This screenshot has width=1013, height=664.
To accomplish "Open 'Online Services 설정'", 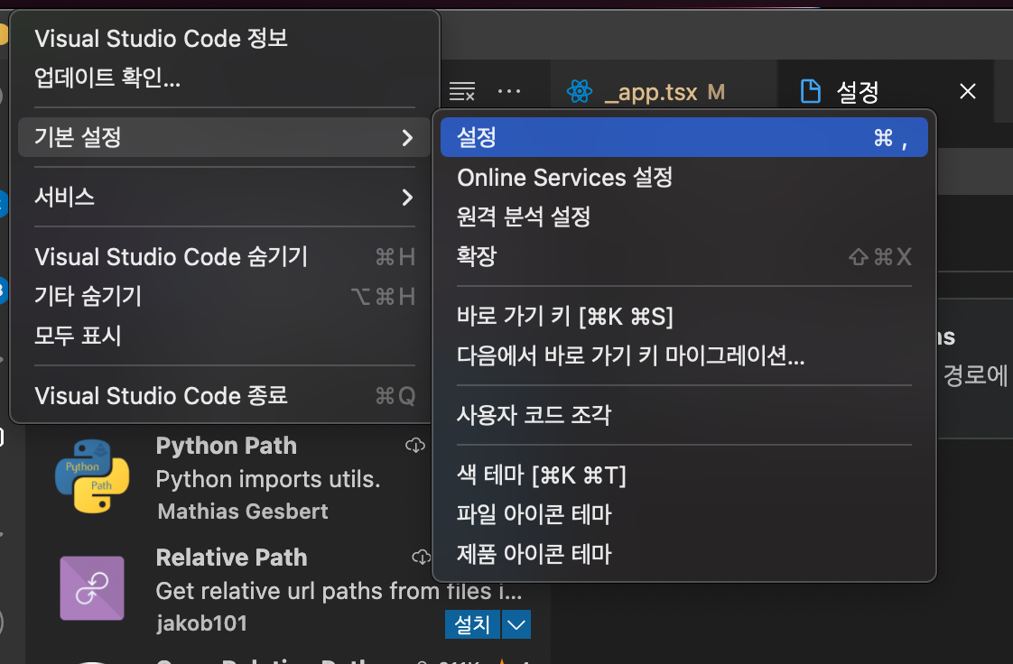I will coord(684,178).
